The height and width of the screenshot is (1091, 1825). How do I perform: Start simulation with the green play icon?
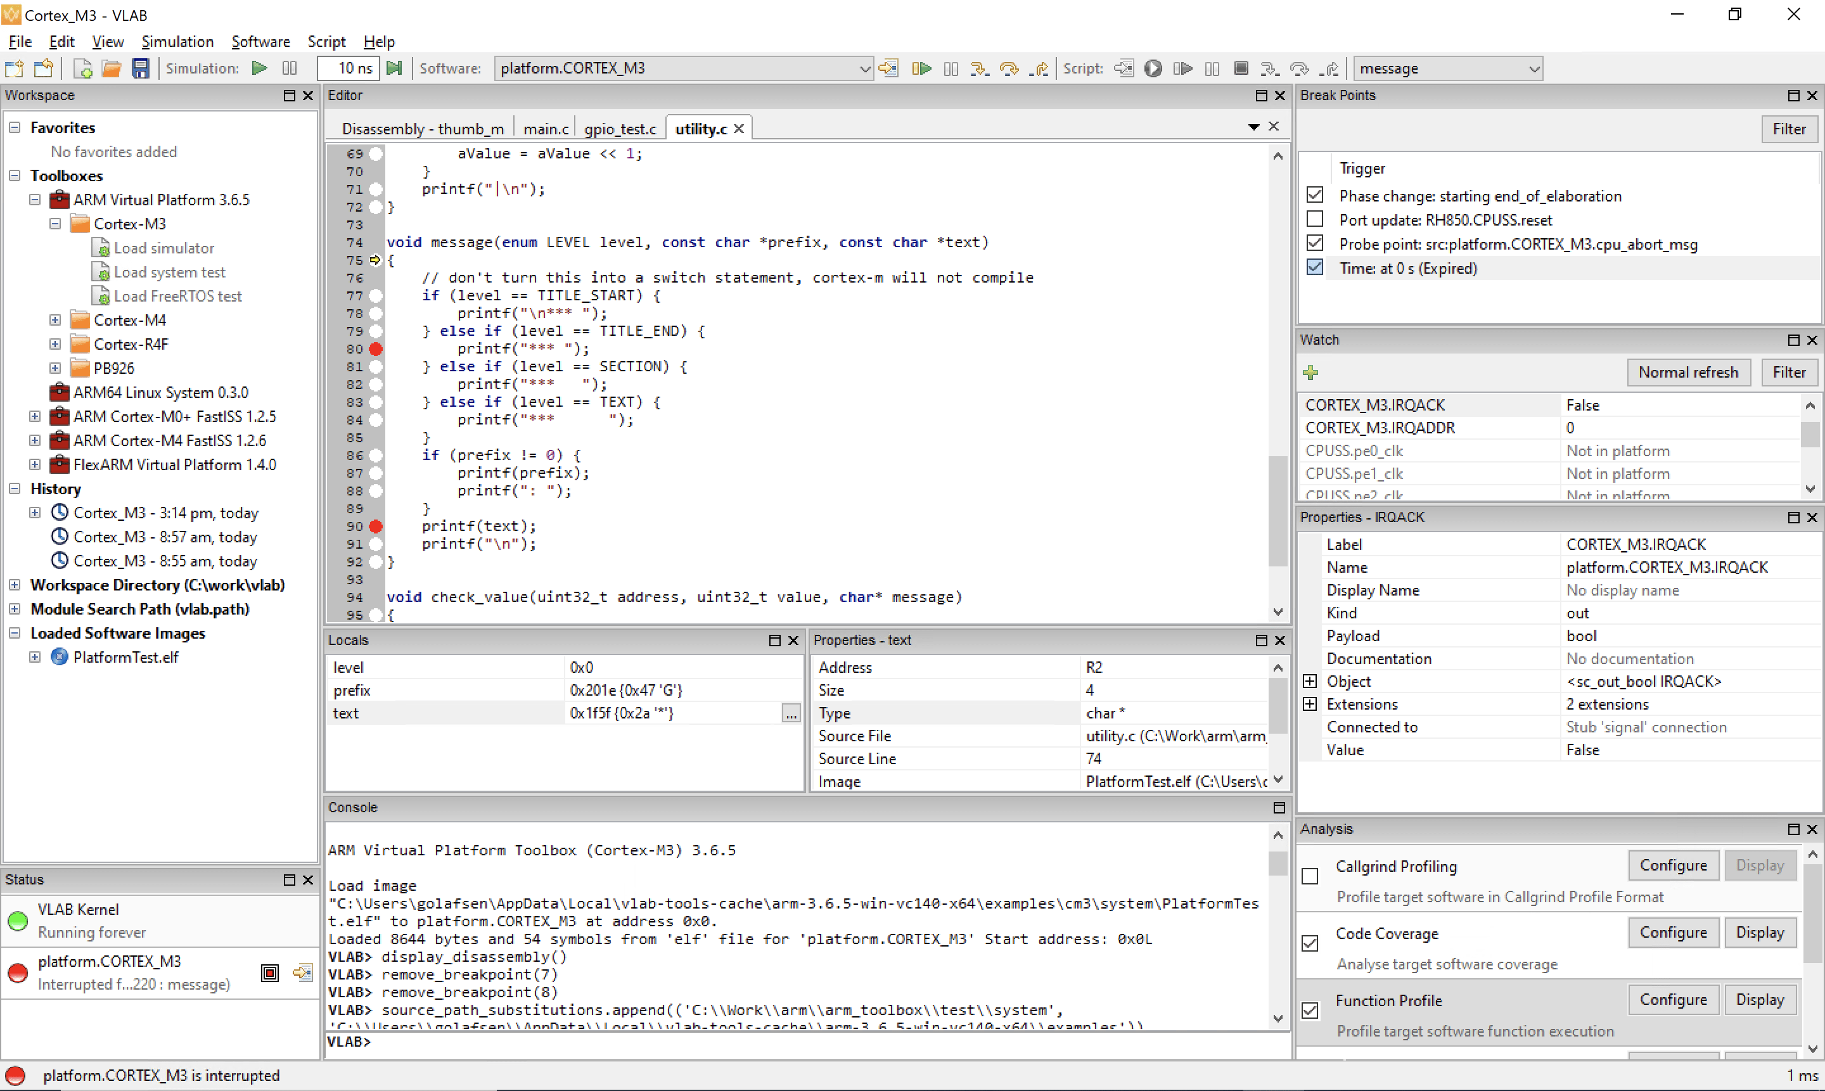259,68
